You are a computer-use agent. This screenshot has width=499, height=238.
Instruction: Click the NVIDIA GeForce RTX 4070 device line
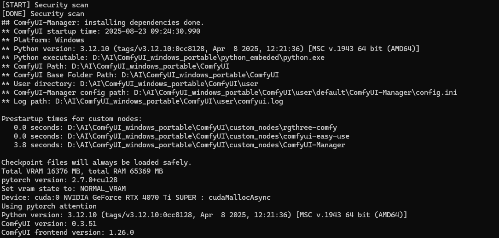pos(136,197)
